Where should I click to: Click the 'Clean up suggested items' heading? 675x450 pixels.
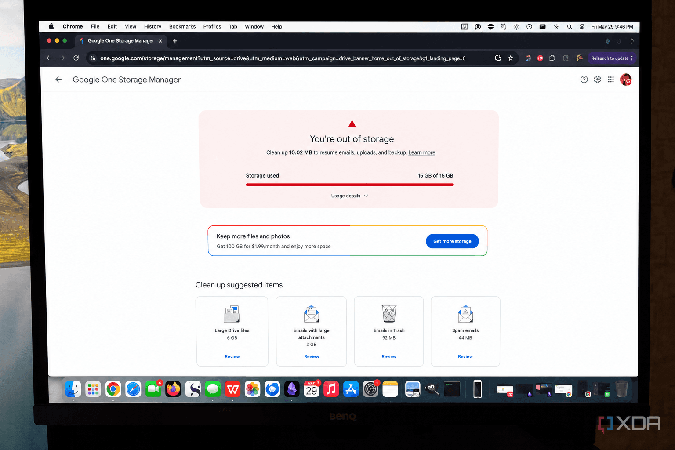click(239, 285)
